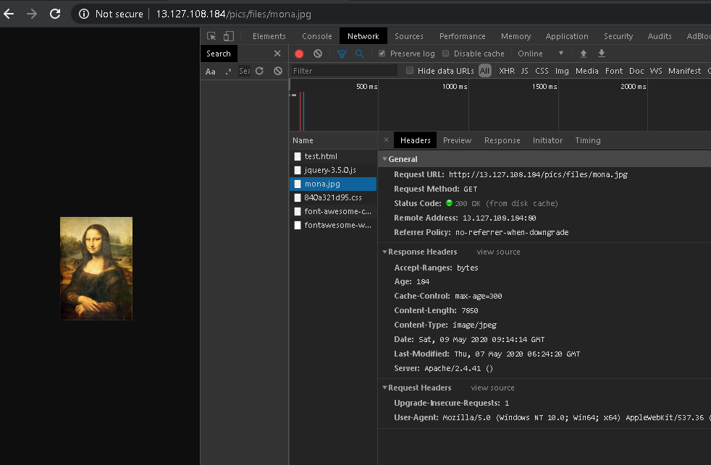
Task: Toggle the network filter funnel icon
Action: 342,54
